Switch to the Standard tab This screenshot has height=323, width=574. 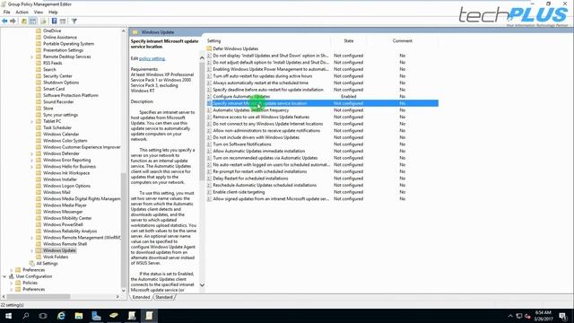(163, 297)
